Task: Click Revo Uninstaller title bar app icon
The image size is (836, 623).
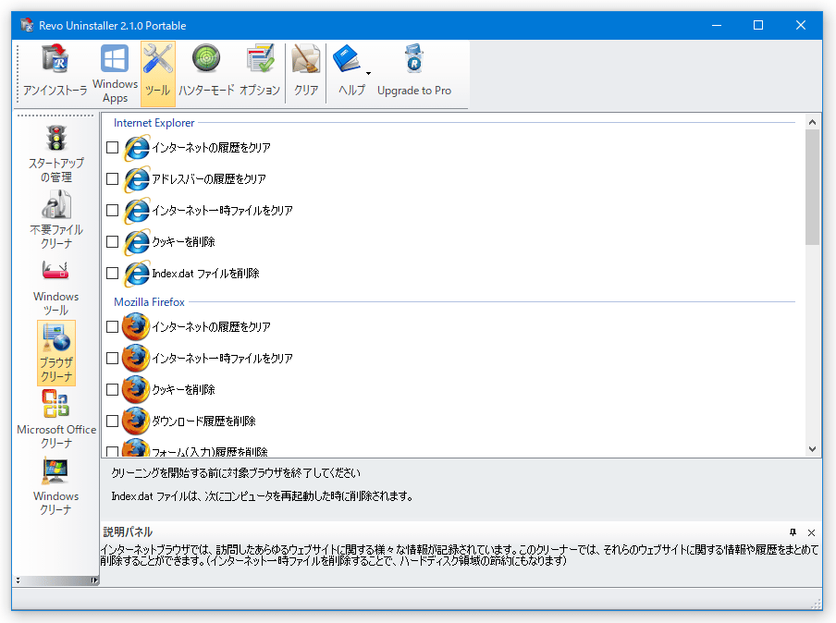Action: (x=27, y=25)
